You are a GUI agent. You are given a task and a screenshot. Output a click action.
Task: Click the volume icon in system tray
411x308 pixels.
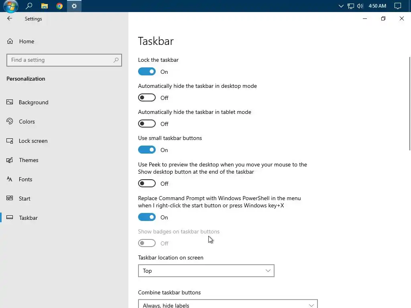coord(360,6)
